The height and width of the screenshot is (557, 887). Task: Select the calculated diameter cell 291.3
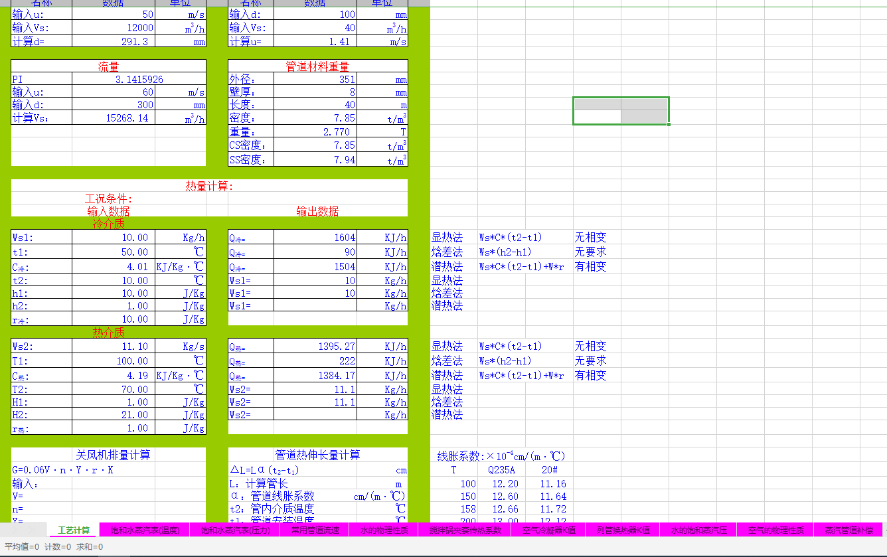pyautogui.click(x=114, y=41)
